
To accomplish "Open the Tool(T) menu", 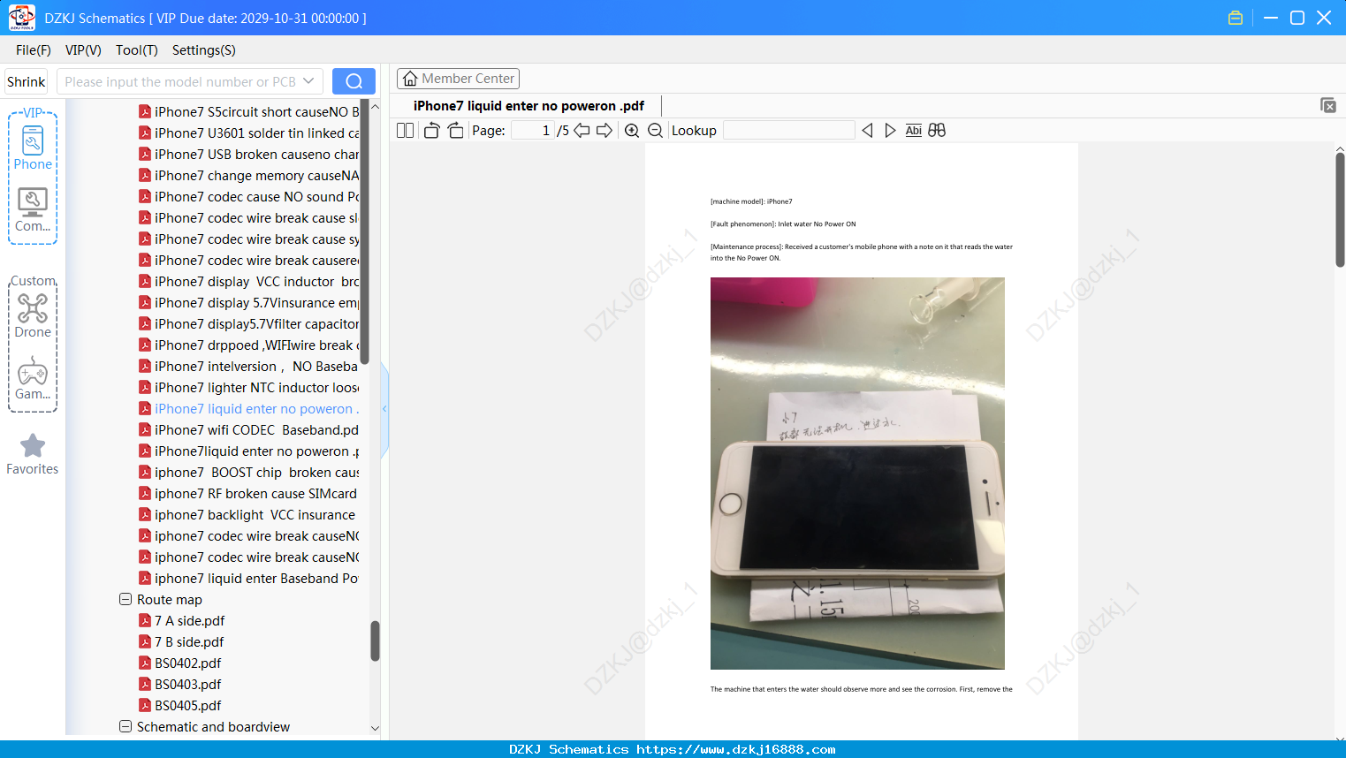I will click(137, 50).
